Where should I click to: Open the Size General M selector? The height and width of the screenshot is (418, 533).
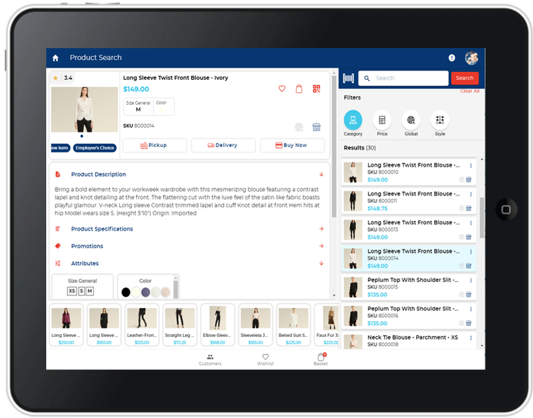[138, 107]
